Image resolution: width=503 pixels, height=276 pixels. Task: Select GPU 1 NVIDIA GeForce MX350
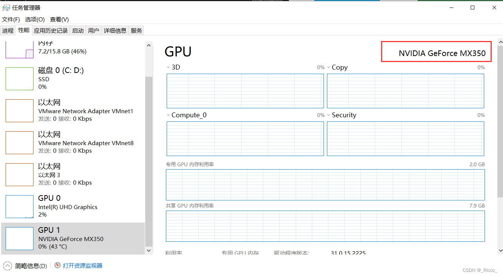73,238
